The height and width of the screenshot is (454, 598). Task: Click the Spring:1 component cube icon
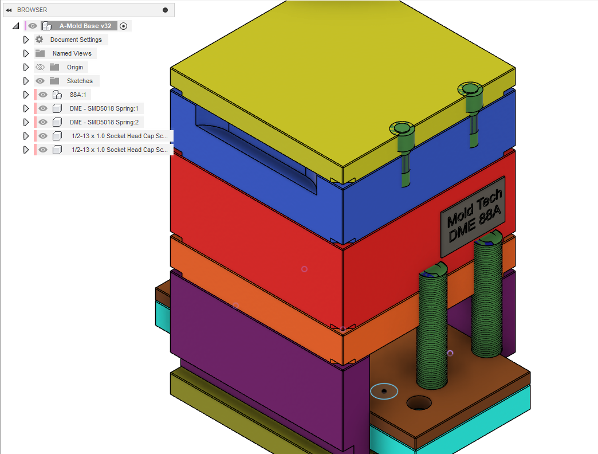coord(57,108)
